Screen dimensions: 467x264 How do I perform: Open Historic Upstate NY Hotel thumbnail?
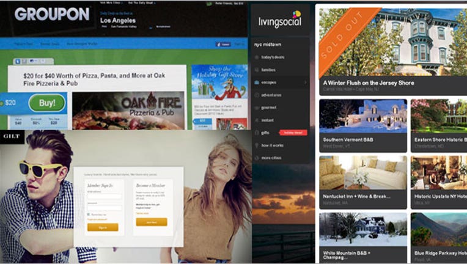[439, 172]
